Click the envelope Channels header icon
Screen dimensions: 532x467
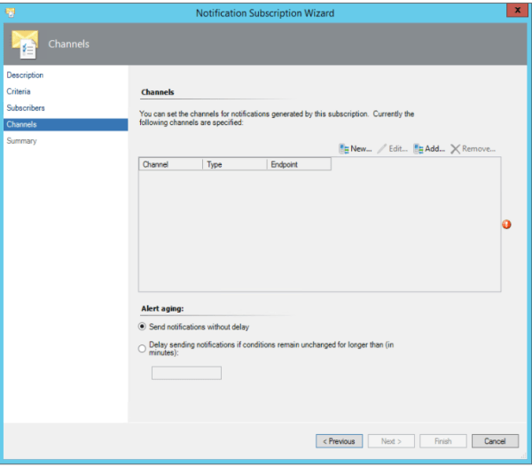pos(24,43)
